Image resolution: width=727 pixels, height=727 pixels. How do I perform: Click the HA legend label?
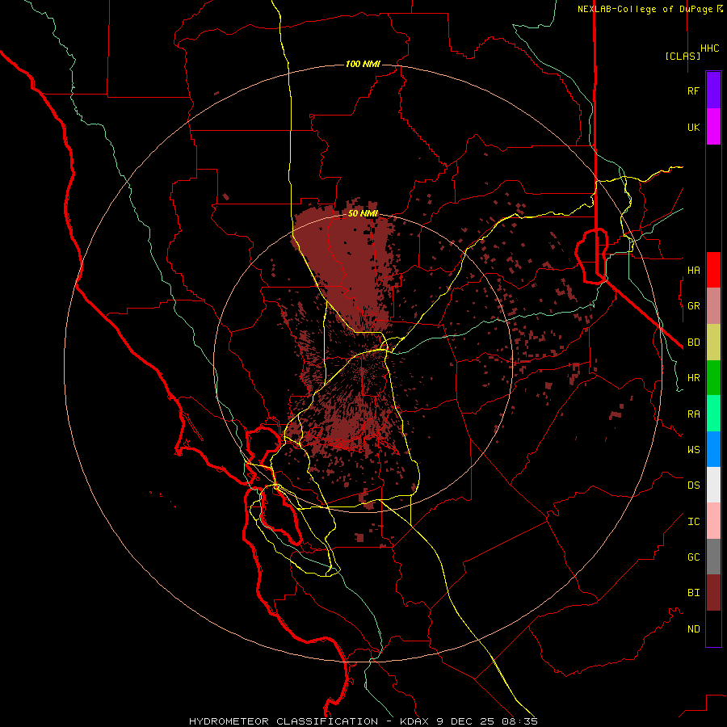click(693, 271)
